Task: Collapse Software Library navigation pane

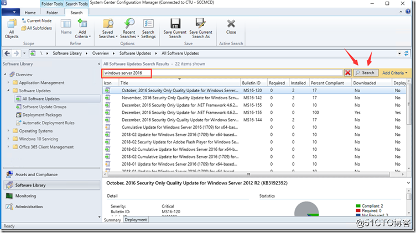Action: tap(98, 64)
